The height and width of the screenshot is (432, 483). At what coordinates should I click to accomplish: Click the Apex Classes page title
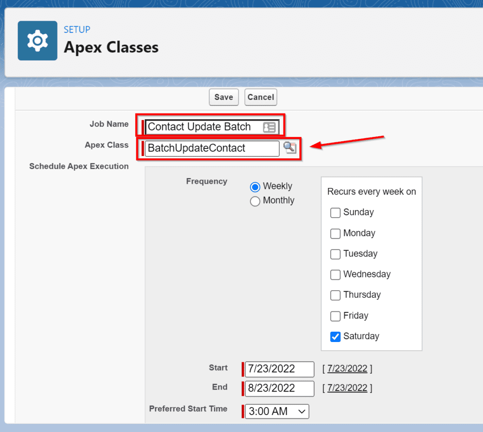pos(111,48)
